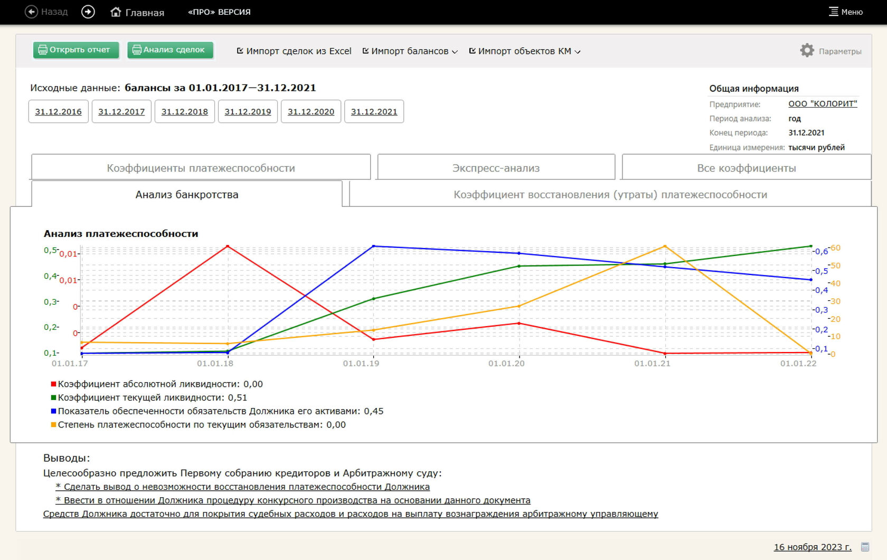Open the Все коэффициенты tab
The image size is (887, 560).
click(747, 168)
